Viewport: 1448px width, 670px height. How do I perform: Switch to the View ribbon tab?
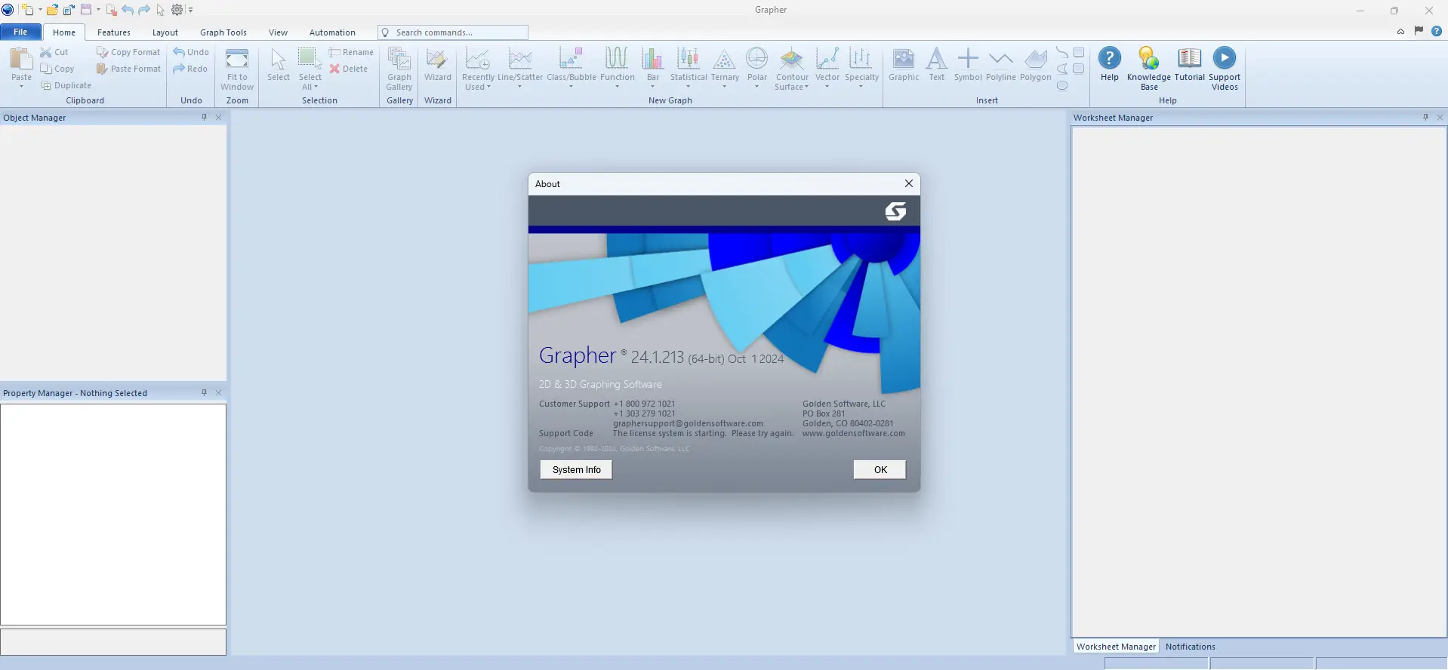279,32
